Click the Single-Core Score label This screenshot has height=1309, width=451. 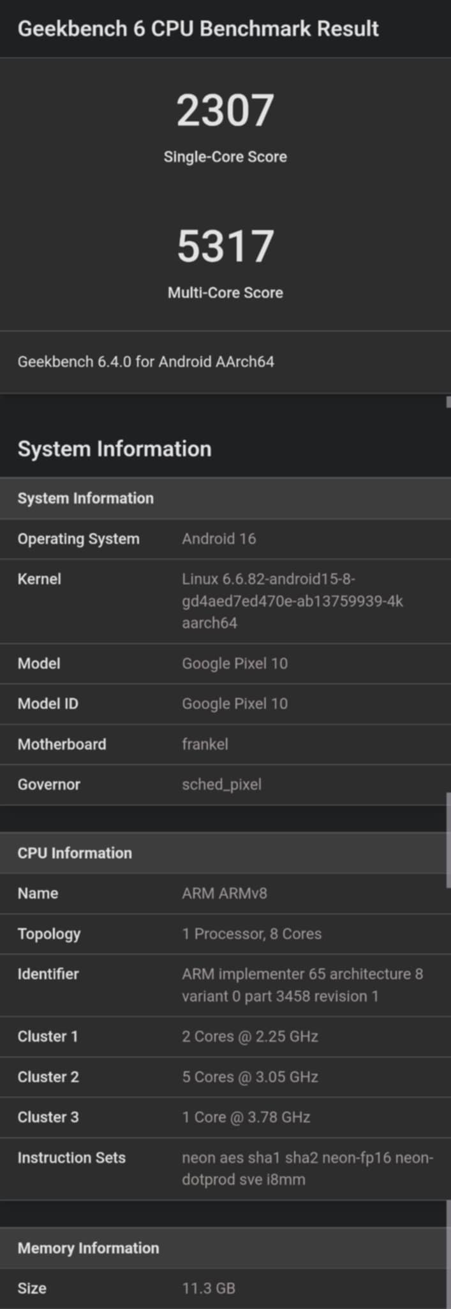pyautogui.click(x=225, y=157)
